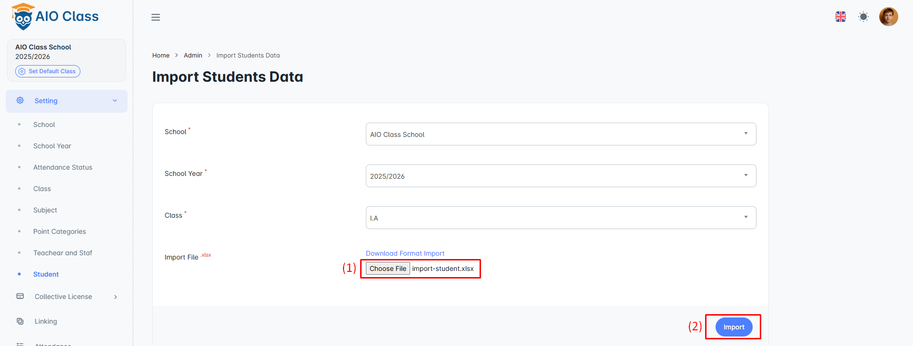Go to Attendance Status menu item
This screenshot has height=346, width=913.
pyautogui.click(x=63, y=167)
